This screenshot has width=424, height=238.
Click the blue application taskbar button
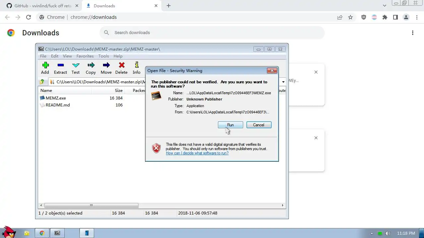87,233
